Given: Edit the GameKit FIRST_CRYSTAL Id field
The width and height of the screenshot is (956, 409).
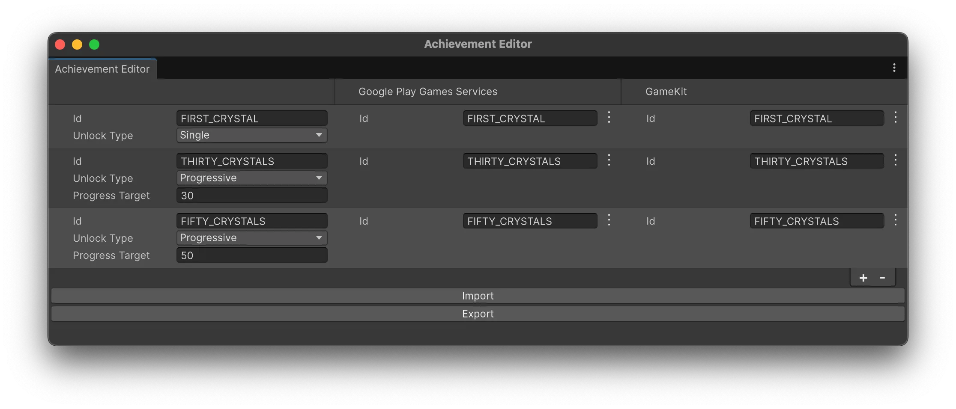Looking at the screenshot, I should (816, 118).
